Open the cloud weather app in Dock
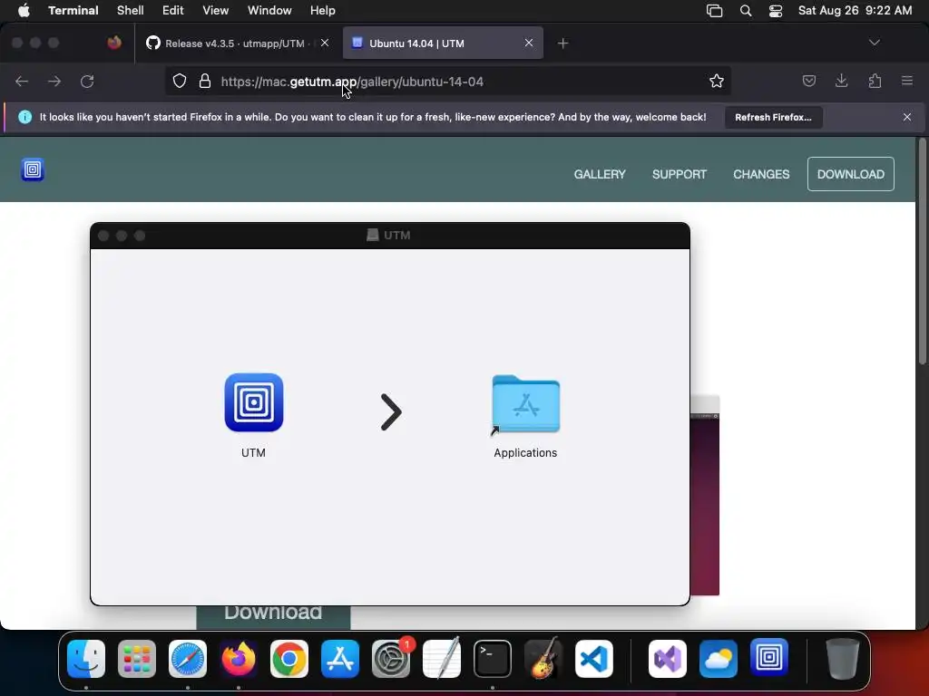Screen dimensions: 929x696 tap(719, 659)
